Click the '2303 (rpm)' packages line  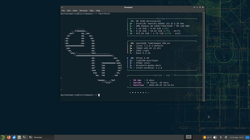[x=142, y=51]
